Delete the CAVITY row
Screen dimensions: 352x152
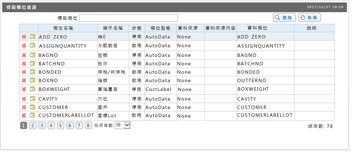pyautogui.click(x=24, y=98)
